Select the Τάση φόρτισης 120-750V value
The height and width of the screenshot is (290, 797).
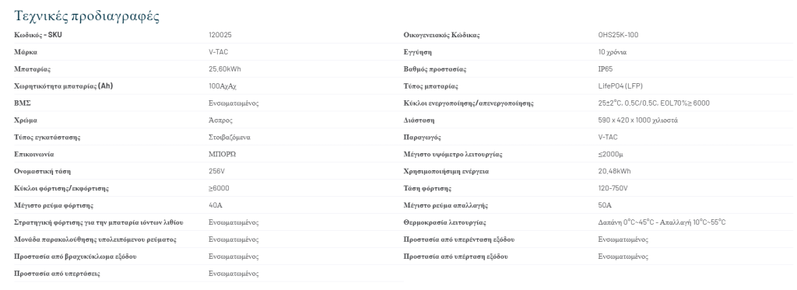(613, 188)
